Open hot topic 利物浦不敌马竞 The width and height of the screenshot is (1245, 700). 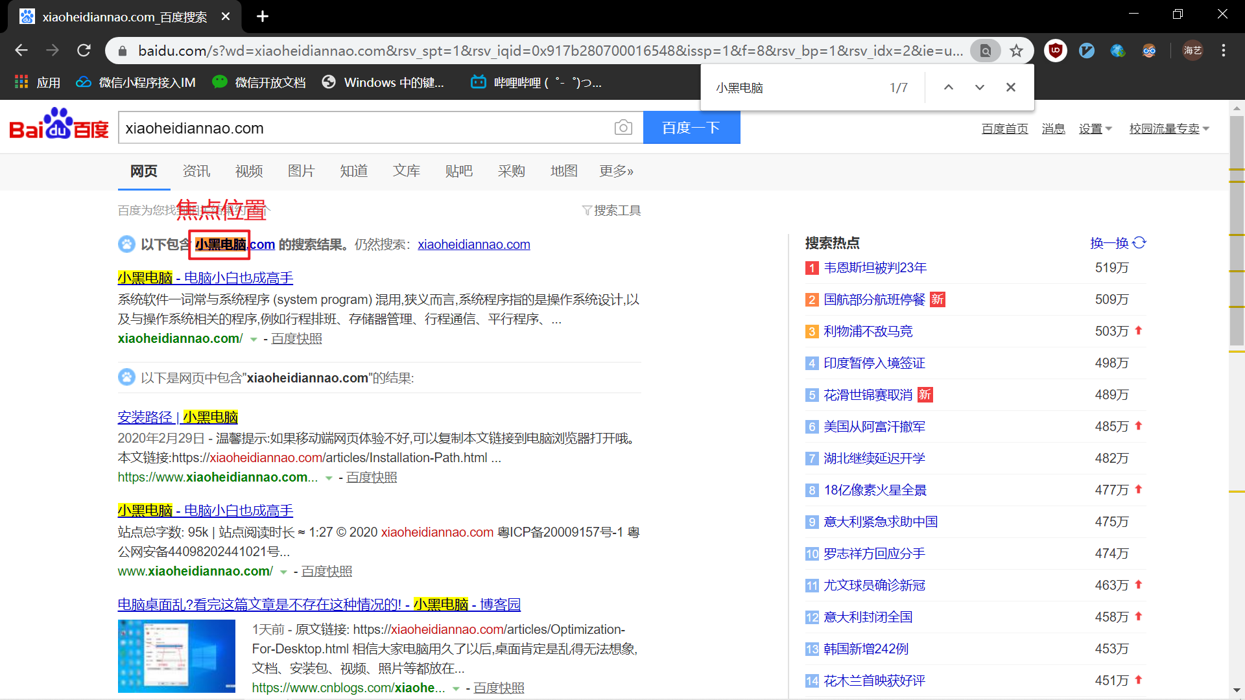pos(868,331)
